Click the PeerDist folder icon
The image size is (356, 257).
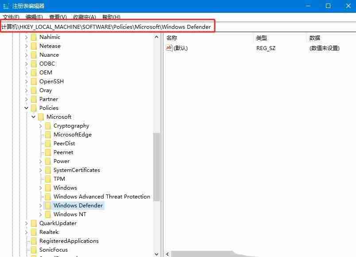[48, 143]
